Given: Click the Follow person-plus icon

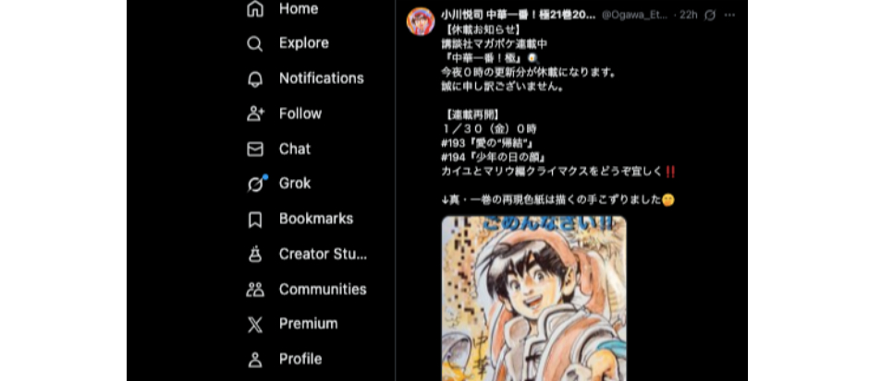Looking at the screenshot, I should (255, 113).
